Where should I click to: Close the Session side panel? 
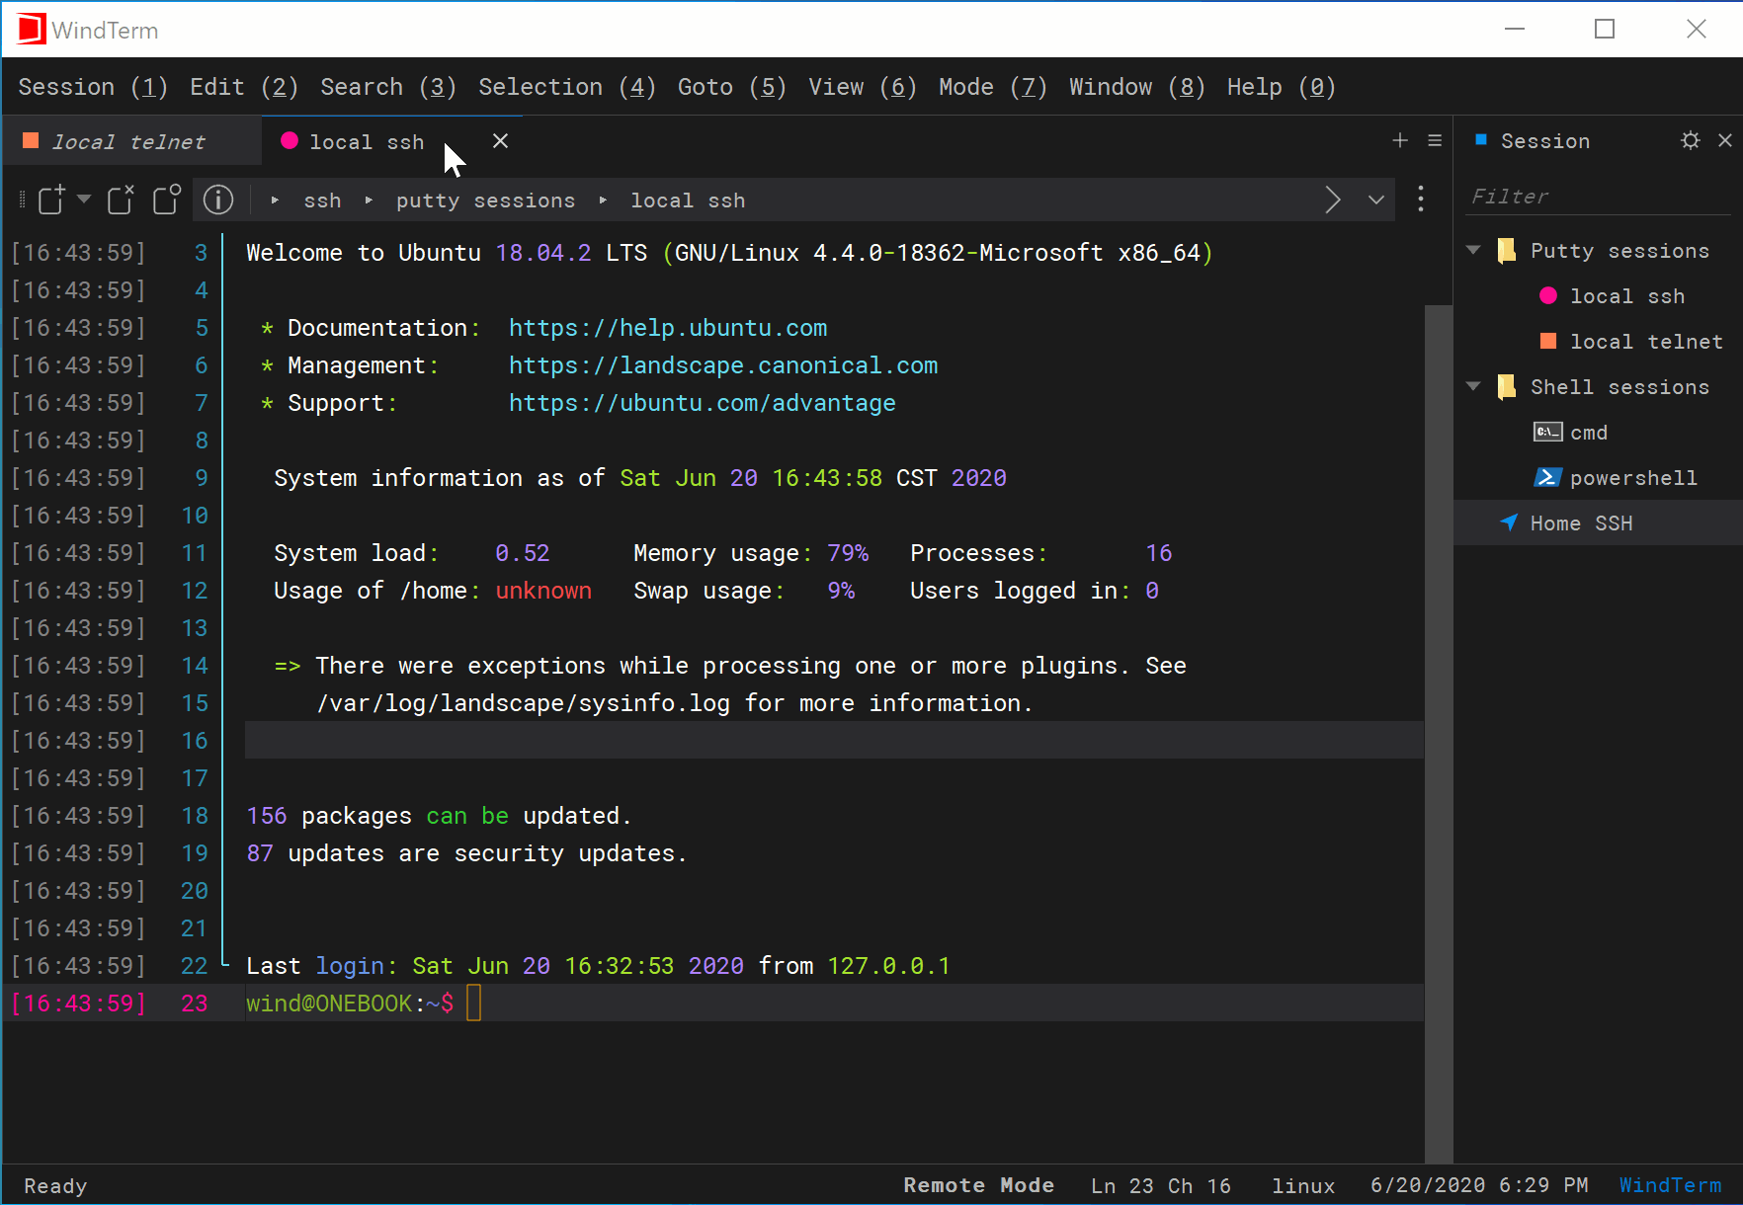1725,140
